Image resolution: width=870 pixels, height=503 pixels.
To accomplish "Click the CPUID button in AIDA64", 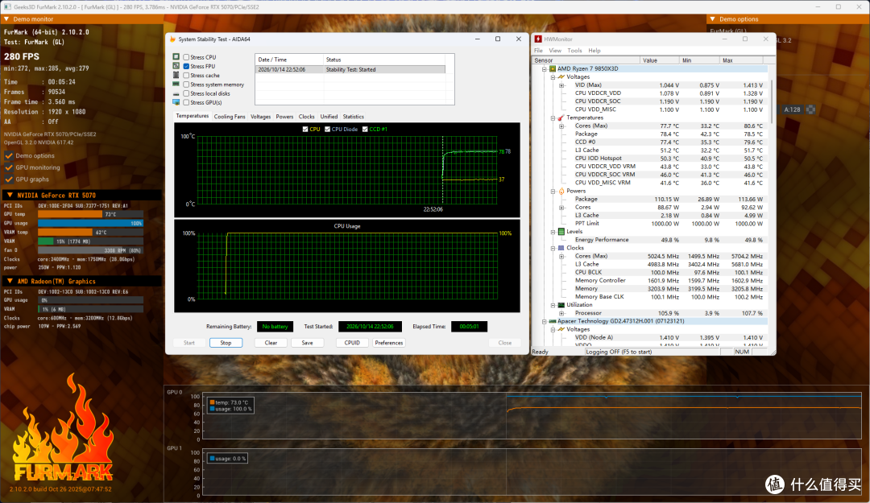I will (352, 343).
